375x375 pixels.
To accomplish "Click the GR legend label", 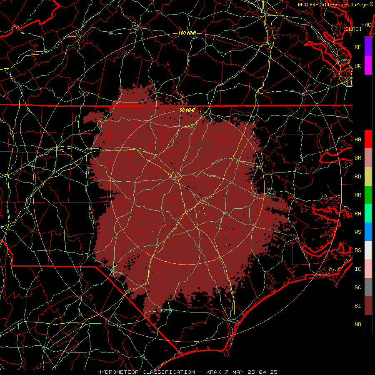I will click(x=357, y=158).
